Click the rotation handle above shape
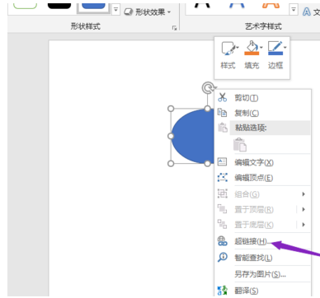 point(208,88)
